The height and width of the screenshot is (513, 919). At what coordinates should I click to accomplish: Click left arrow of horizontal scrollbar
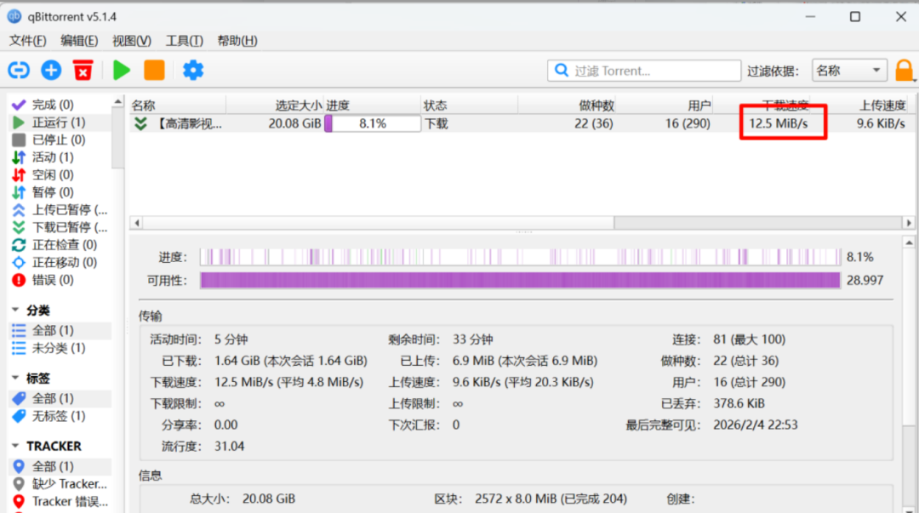[136, 223]
